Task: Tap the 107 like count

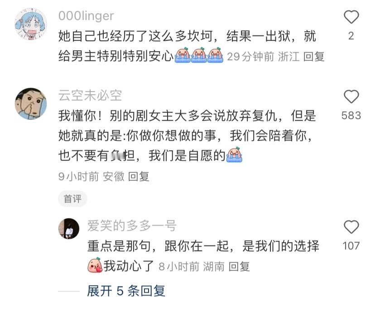Action: [x=351, y=246]
